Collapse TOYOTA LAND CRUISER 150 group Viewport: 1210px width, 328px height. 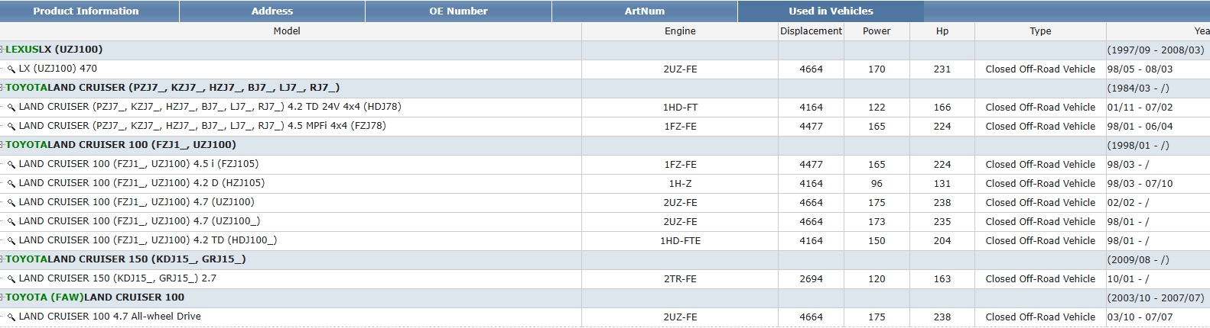point(2,259)
